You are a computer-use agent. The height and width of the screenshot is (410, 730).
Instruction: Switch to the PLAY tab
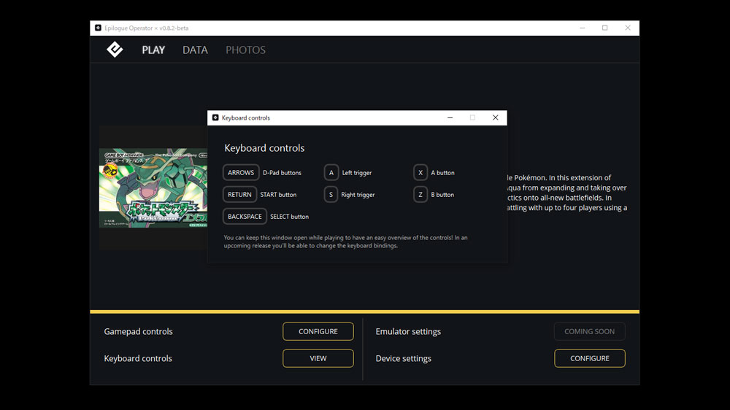click(153, 50)
